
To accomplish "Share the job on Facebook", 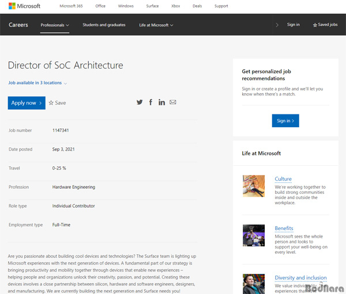I will tap(151, 102).
